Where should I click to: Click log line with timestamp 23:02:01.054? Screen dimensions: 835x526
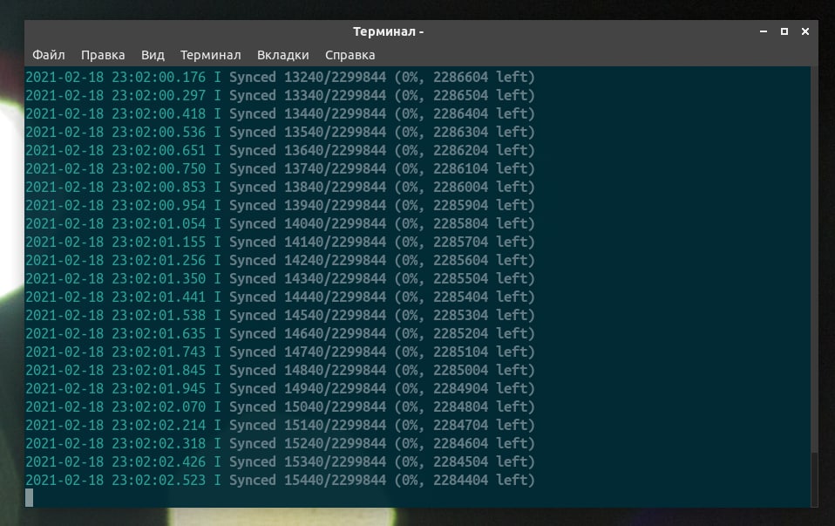coord(280,224)
